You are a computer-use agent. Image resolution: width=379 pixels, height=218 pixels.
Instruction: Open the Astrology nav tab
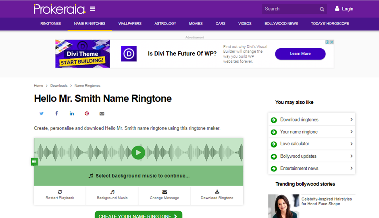click(165, 24)
